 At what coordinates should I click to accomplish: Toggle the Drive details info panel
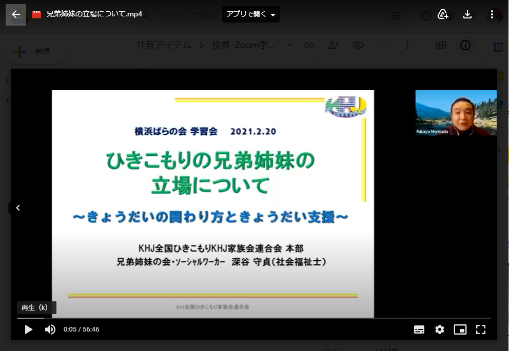(465, 45)
